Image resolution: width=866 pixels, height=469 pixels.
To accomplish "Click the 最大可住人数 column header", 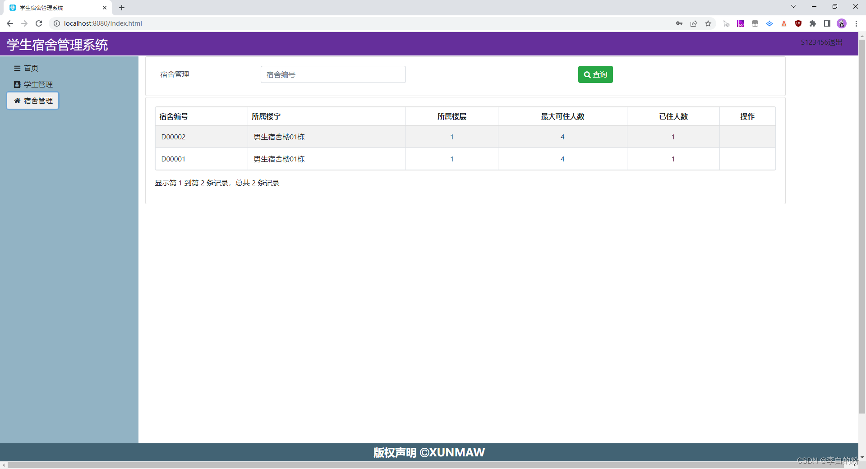I will 562,116.
